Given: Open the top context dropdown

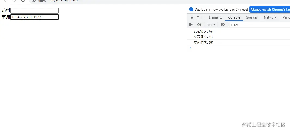Looking at the screenshot, I should point(211,24).
